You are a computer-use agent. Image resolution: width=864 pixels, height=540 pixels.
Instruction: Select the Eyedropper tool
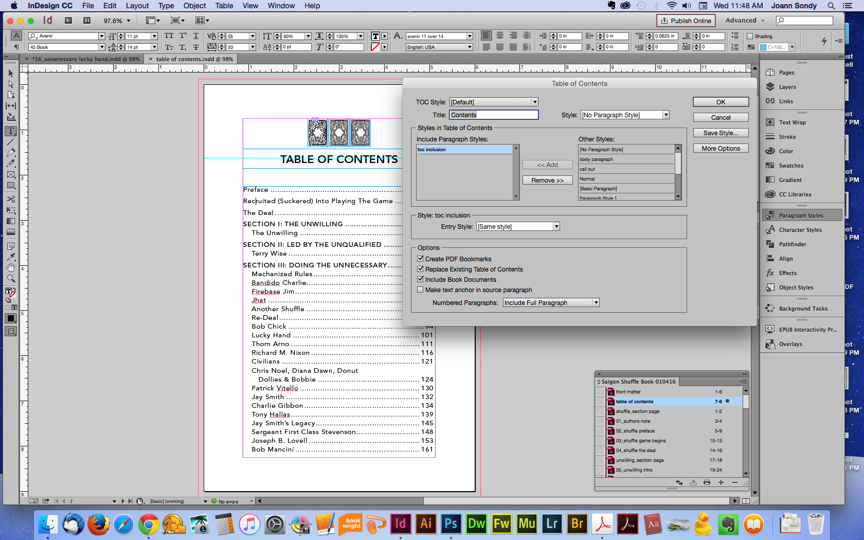11,257
